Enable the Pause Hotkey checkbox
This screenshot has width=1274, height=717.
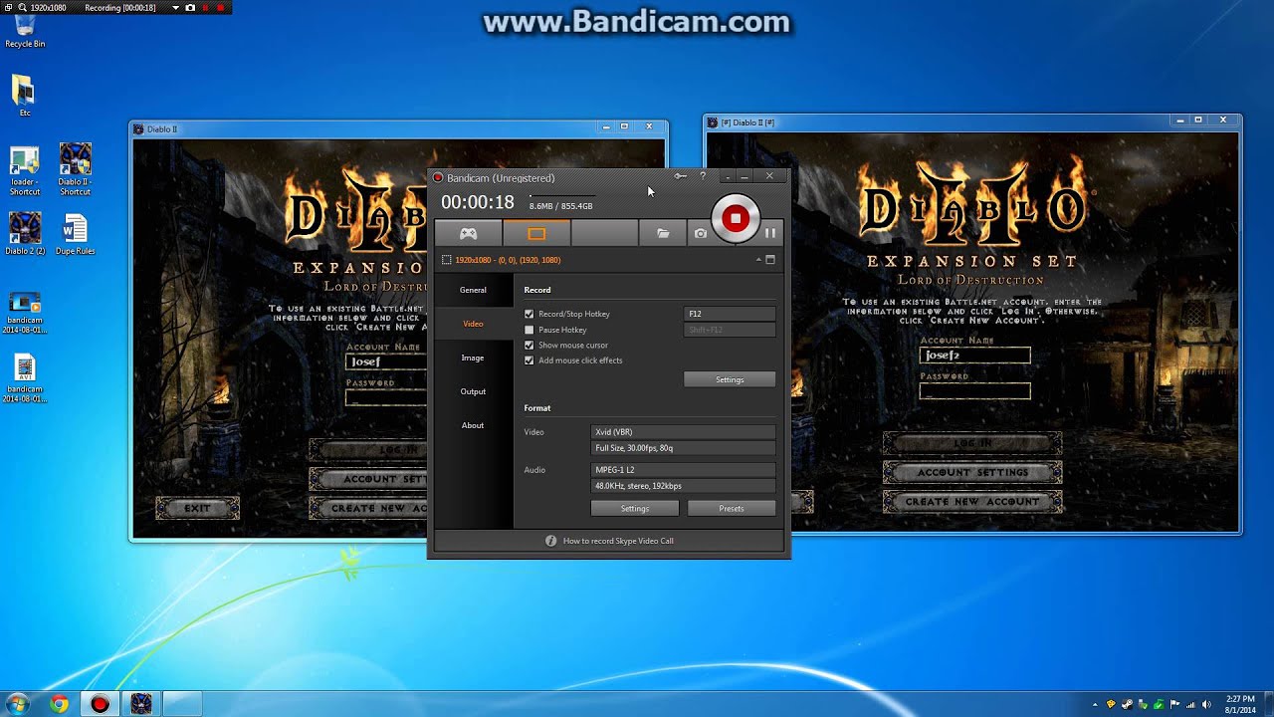[x=530, y=330]
